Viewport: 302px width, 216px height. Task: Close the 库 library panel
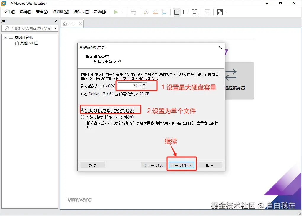[56, 21]
